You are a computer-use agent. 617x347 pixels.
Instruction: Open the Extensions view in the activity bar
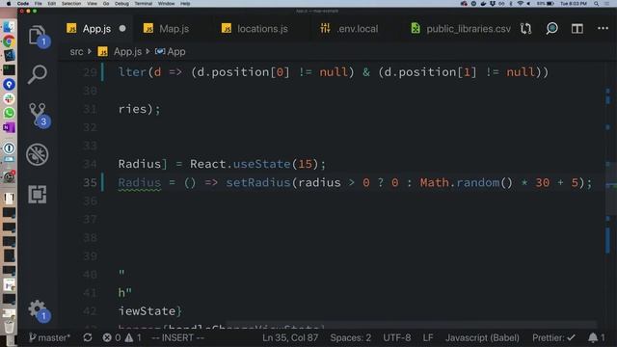(38, 194)
